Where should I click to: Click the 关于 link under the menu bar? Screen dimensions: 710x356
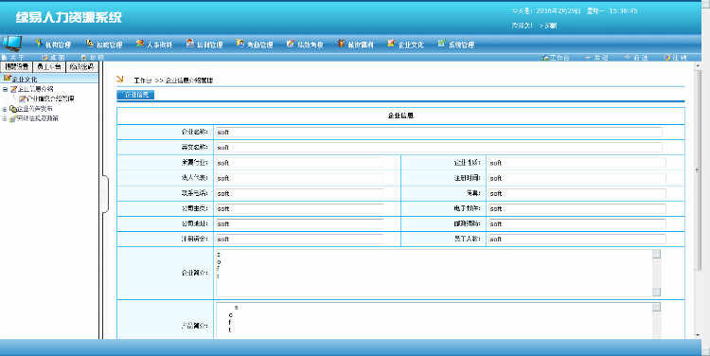(x=12, y=58)
